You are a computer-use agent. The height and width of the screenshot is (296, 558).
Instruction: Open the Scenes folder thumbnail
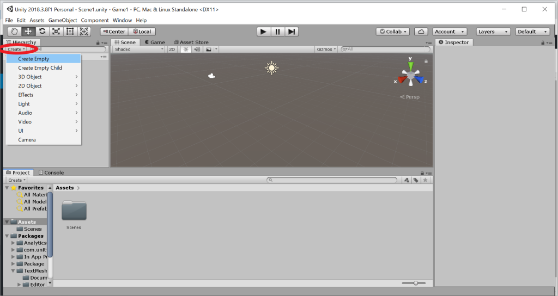[74, 211]
